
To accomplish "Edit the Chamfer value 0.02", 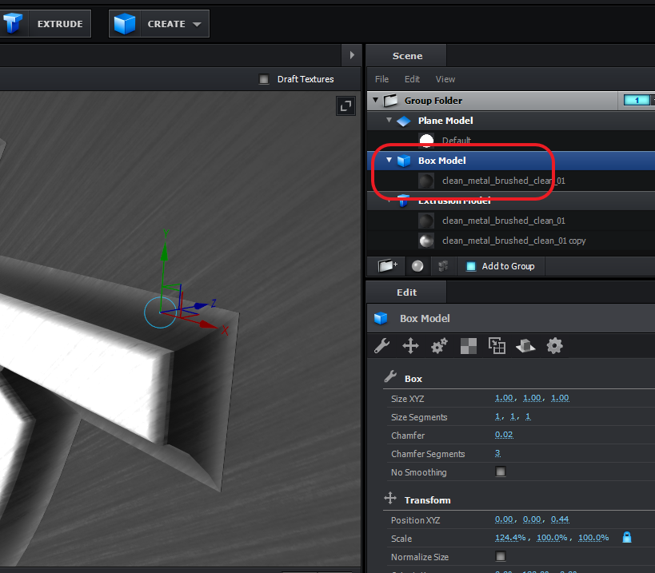I will pyautogui.click(x=504, y=435).
